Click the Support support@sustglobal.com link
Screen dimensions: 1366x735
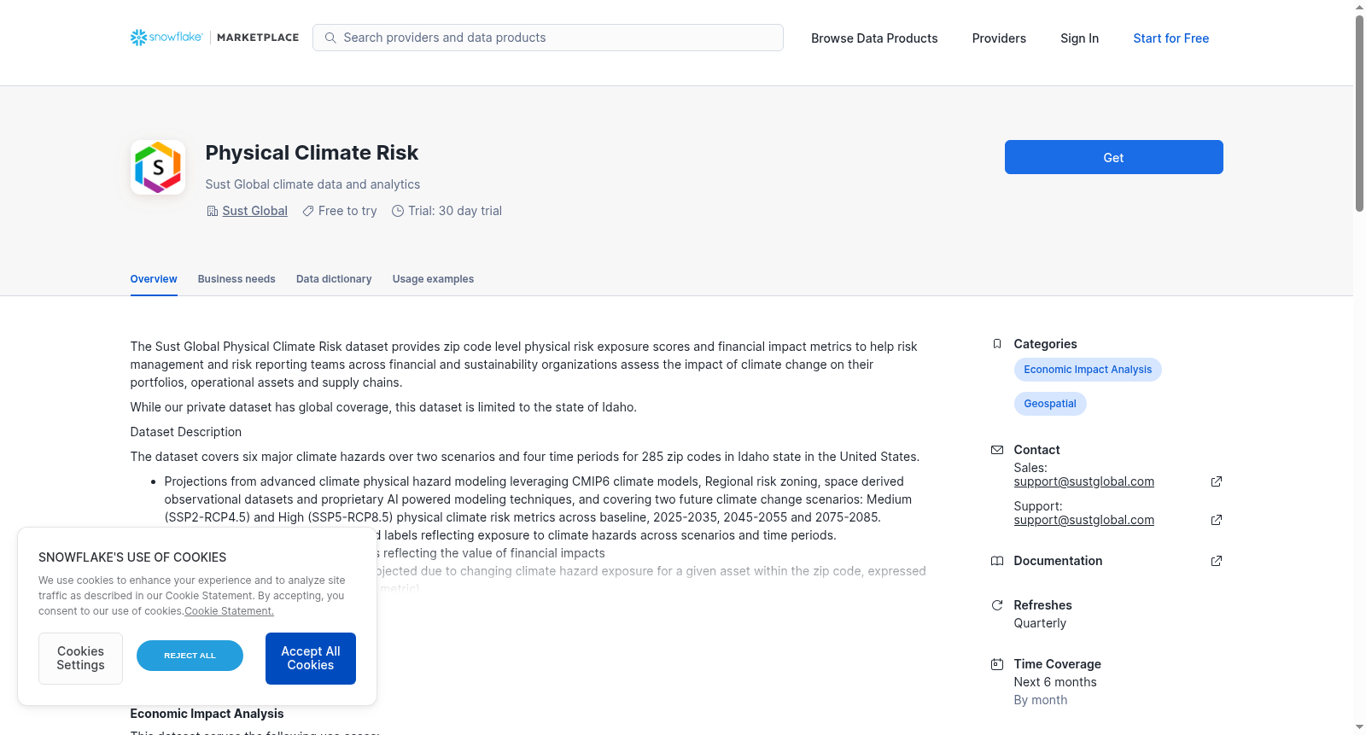coord(1083,520)
